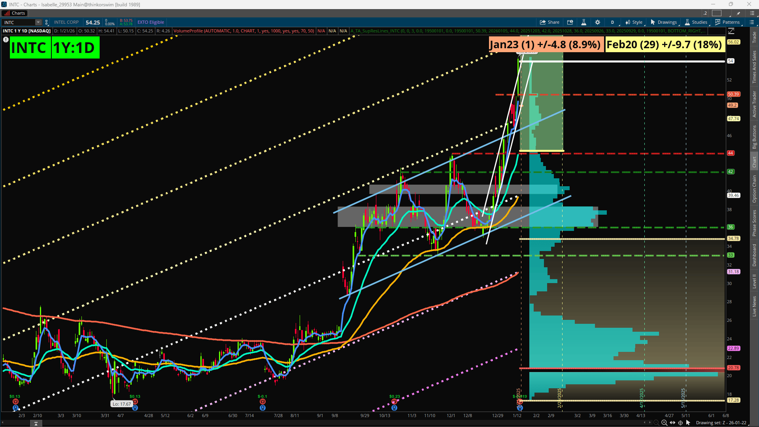Open chart settings gear icon
This screenshot has height=427, width=759.
point(597,22)
